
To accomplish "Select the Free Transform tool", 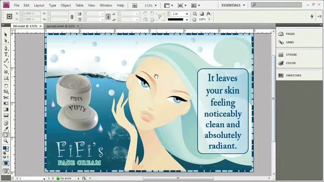I will [6, 103].
